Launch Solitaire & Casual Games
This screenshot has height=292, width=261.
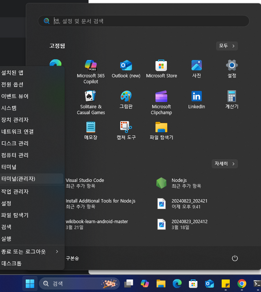point(91,103)
